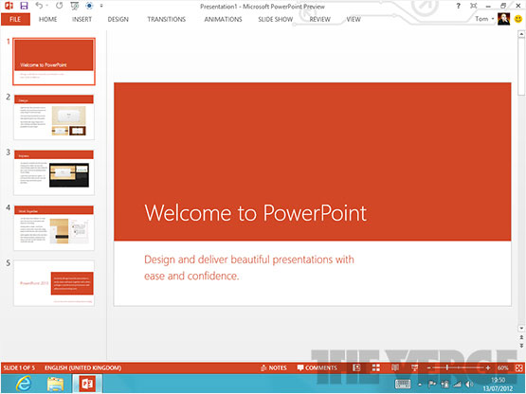
Task: Click the 60% zoom level
Action: click(502, 368)
